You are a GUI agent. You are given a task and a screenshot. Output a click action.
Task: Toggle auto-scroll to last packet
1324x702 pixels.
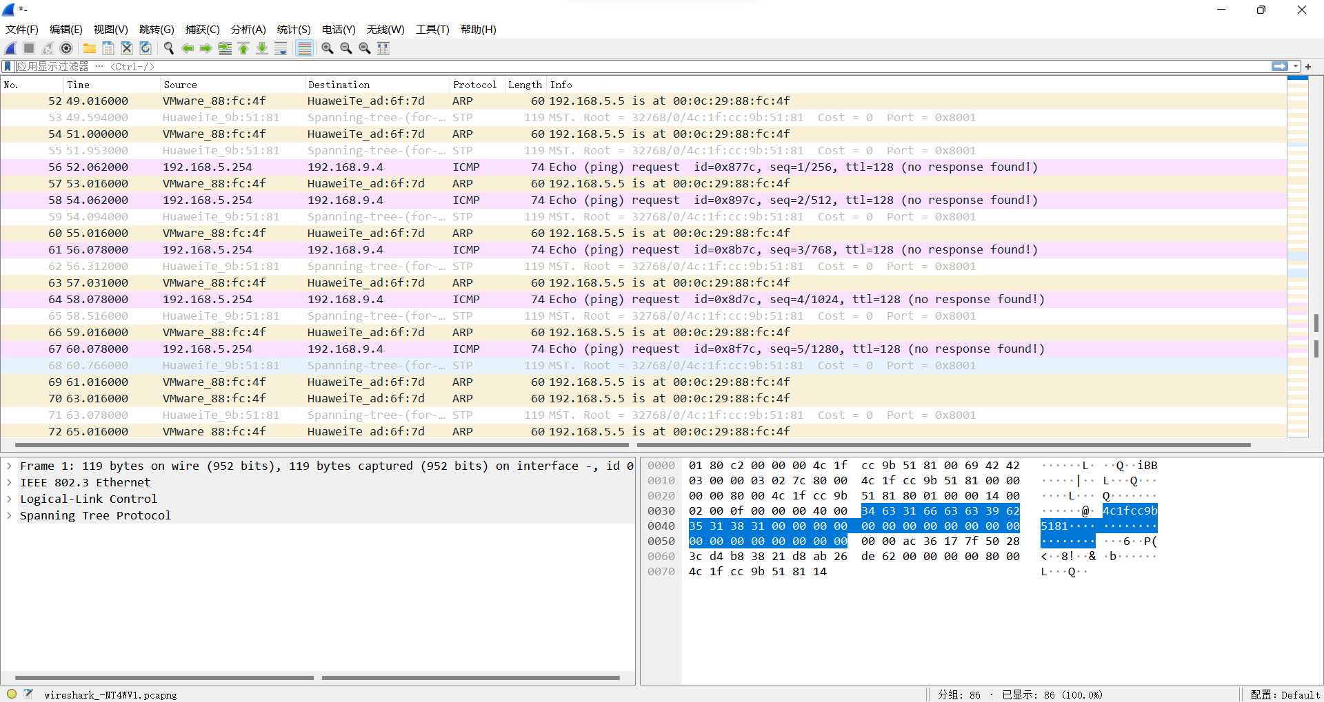281,48
